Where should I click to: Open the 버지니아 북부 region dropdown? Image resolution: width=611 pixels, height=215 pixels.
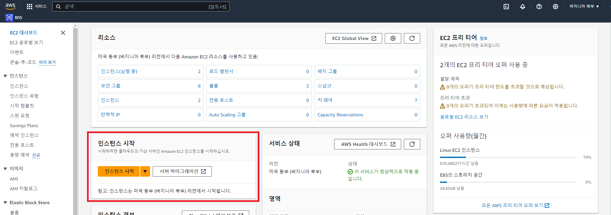[x=584, y=7]
